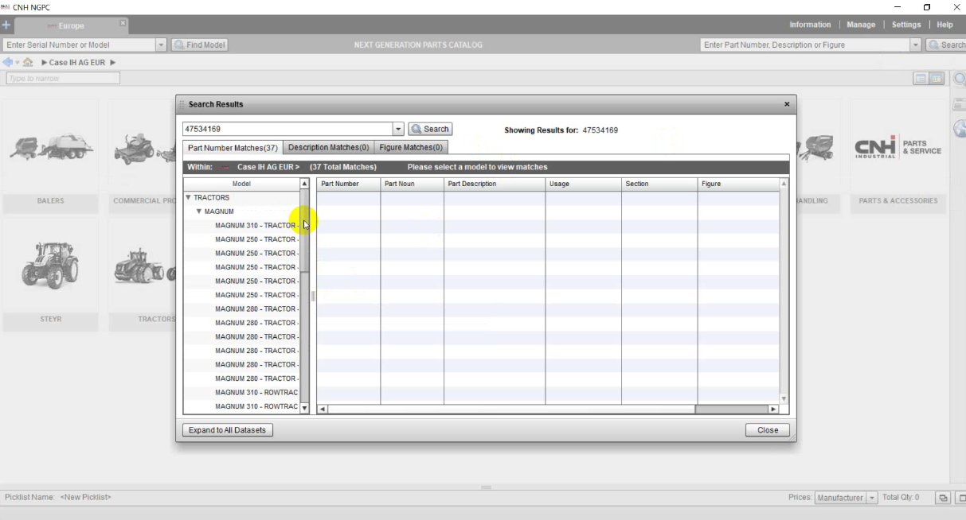The width and height of the screenshot is (966, 520).
Task: Expand the arrow after Case IH AG EUR breadcrumb
Action: (x=113, y=63)
